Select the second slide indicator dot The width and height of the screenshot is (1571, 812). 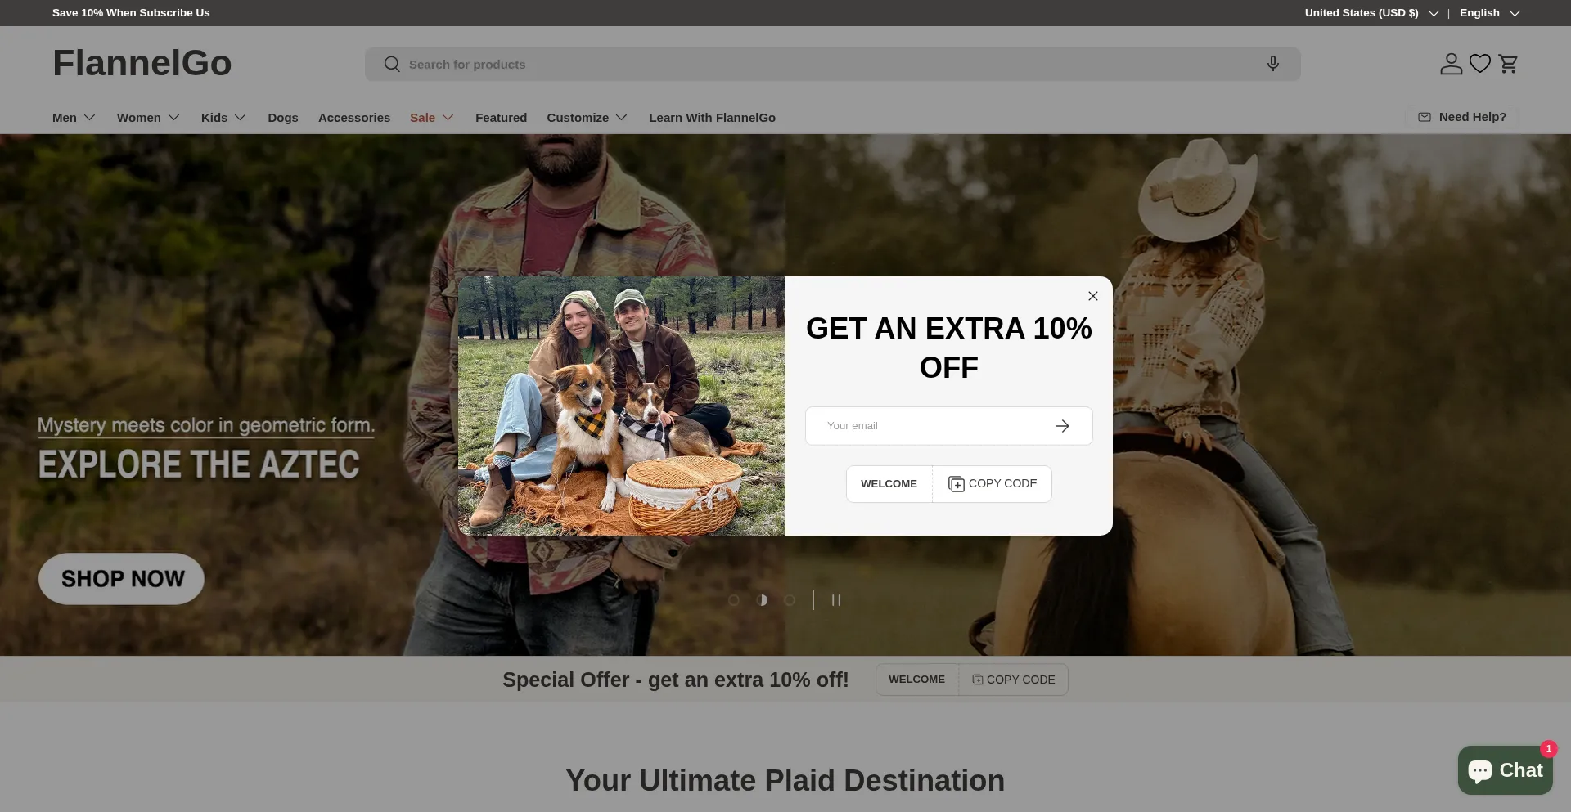pos(762,600)
